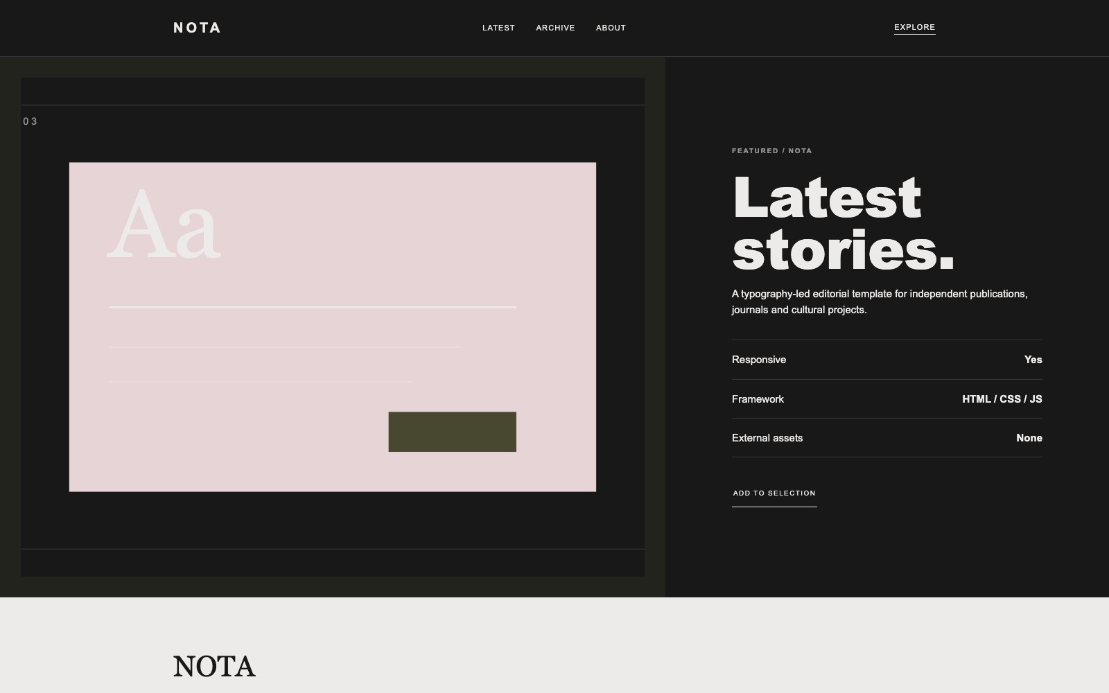Image resolution: width=1109 pixels, height=693 pixels.
Task: Click the Explore link
Action: point(914,28)
